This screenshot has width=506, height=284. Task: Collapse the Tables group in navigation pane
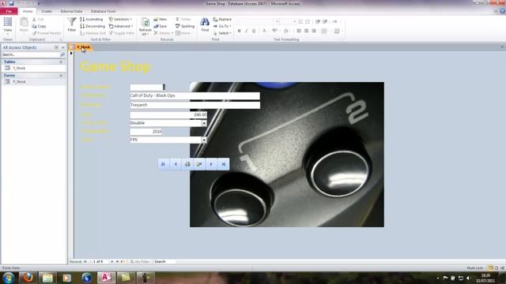[x=61, y=62]
